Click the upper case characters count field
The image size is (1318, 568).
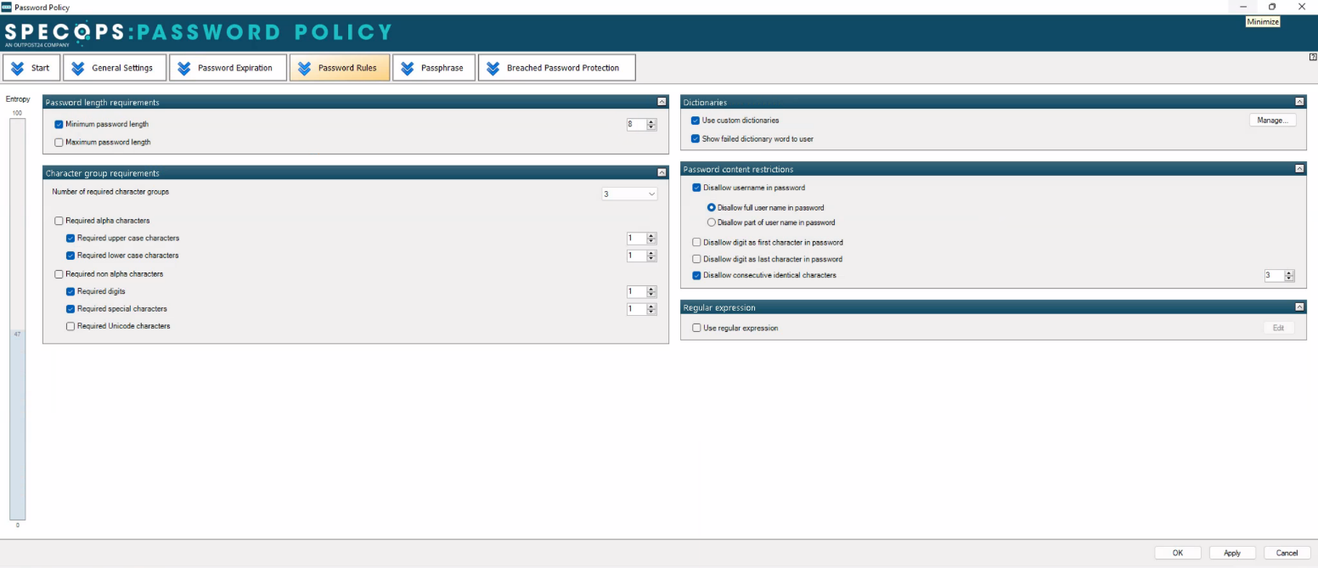coord(636,239)
